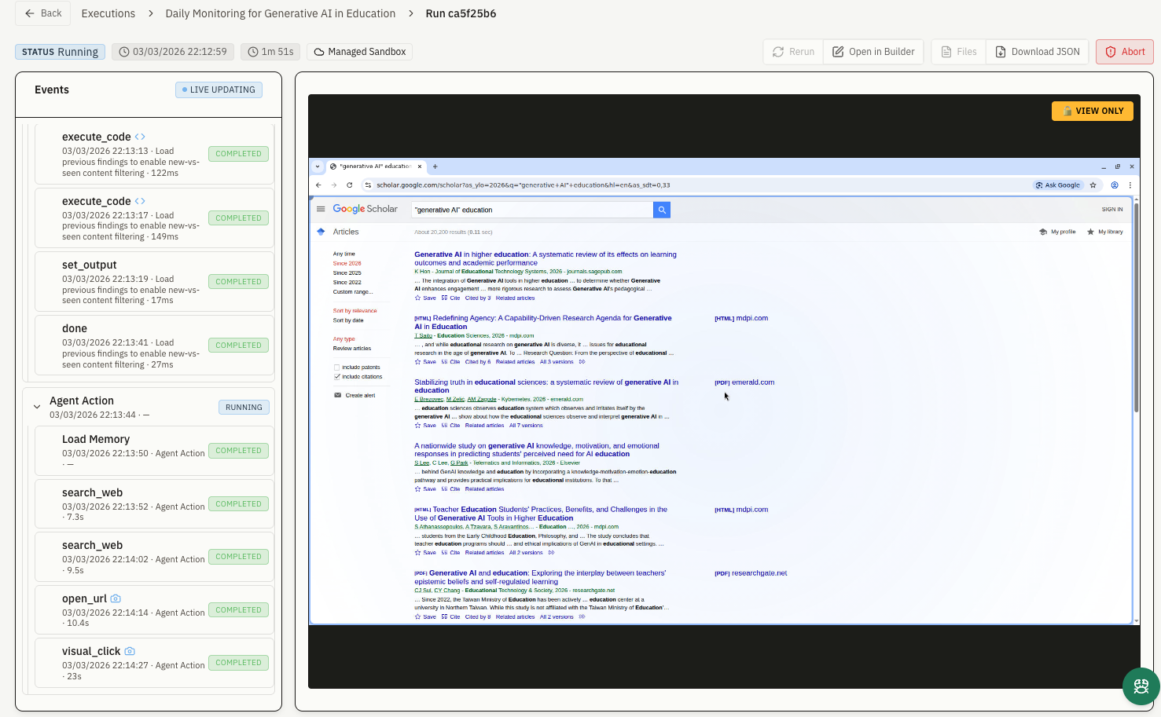Open the Google Scholar hamburger menu
Image resolution: width=1161 pixels, height=717 pixels.
pyautogui.click(x=321, y=210)
